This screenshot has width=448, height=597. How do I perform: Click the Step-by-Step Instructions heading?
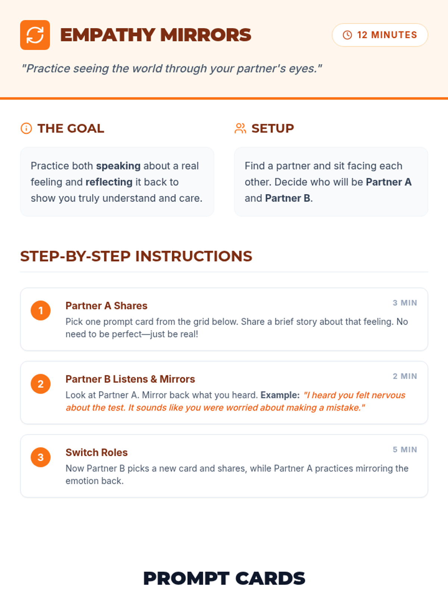point(136,256)
